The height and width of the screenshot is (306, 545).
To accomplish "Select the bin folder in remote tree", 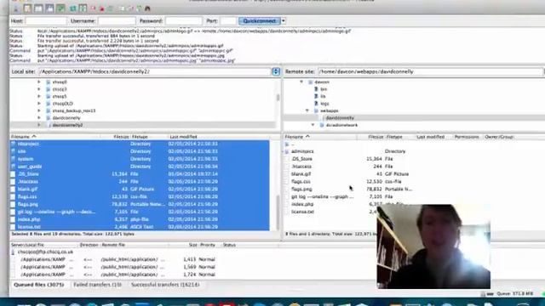I will coord(324,89).
